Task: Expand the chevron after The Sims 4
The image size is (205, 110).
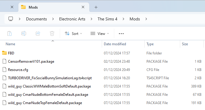Action: 123,19
